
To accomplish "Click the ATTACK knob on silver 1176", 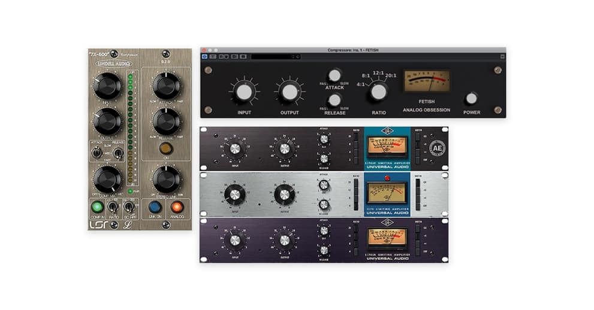I will pyautogui.click(x=324, y=185).
